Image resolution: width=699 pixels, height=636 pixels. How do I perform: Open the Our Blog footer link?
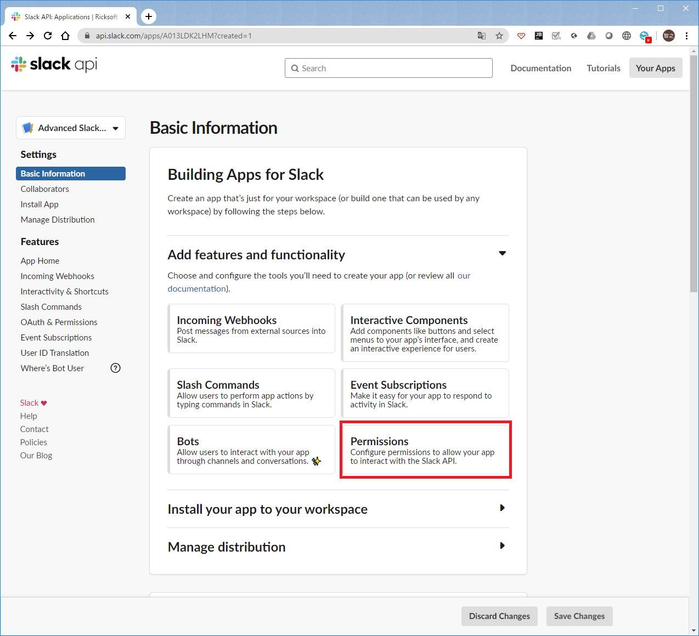(x=36, y=456)
